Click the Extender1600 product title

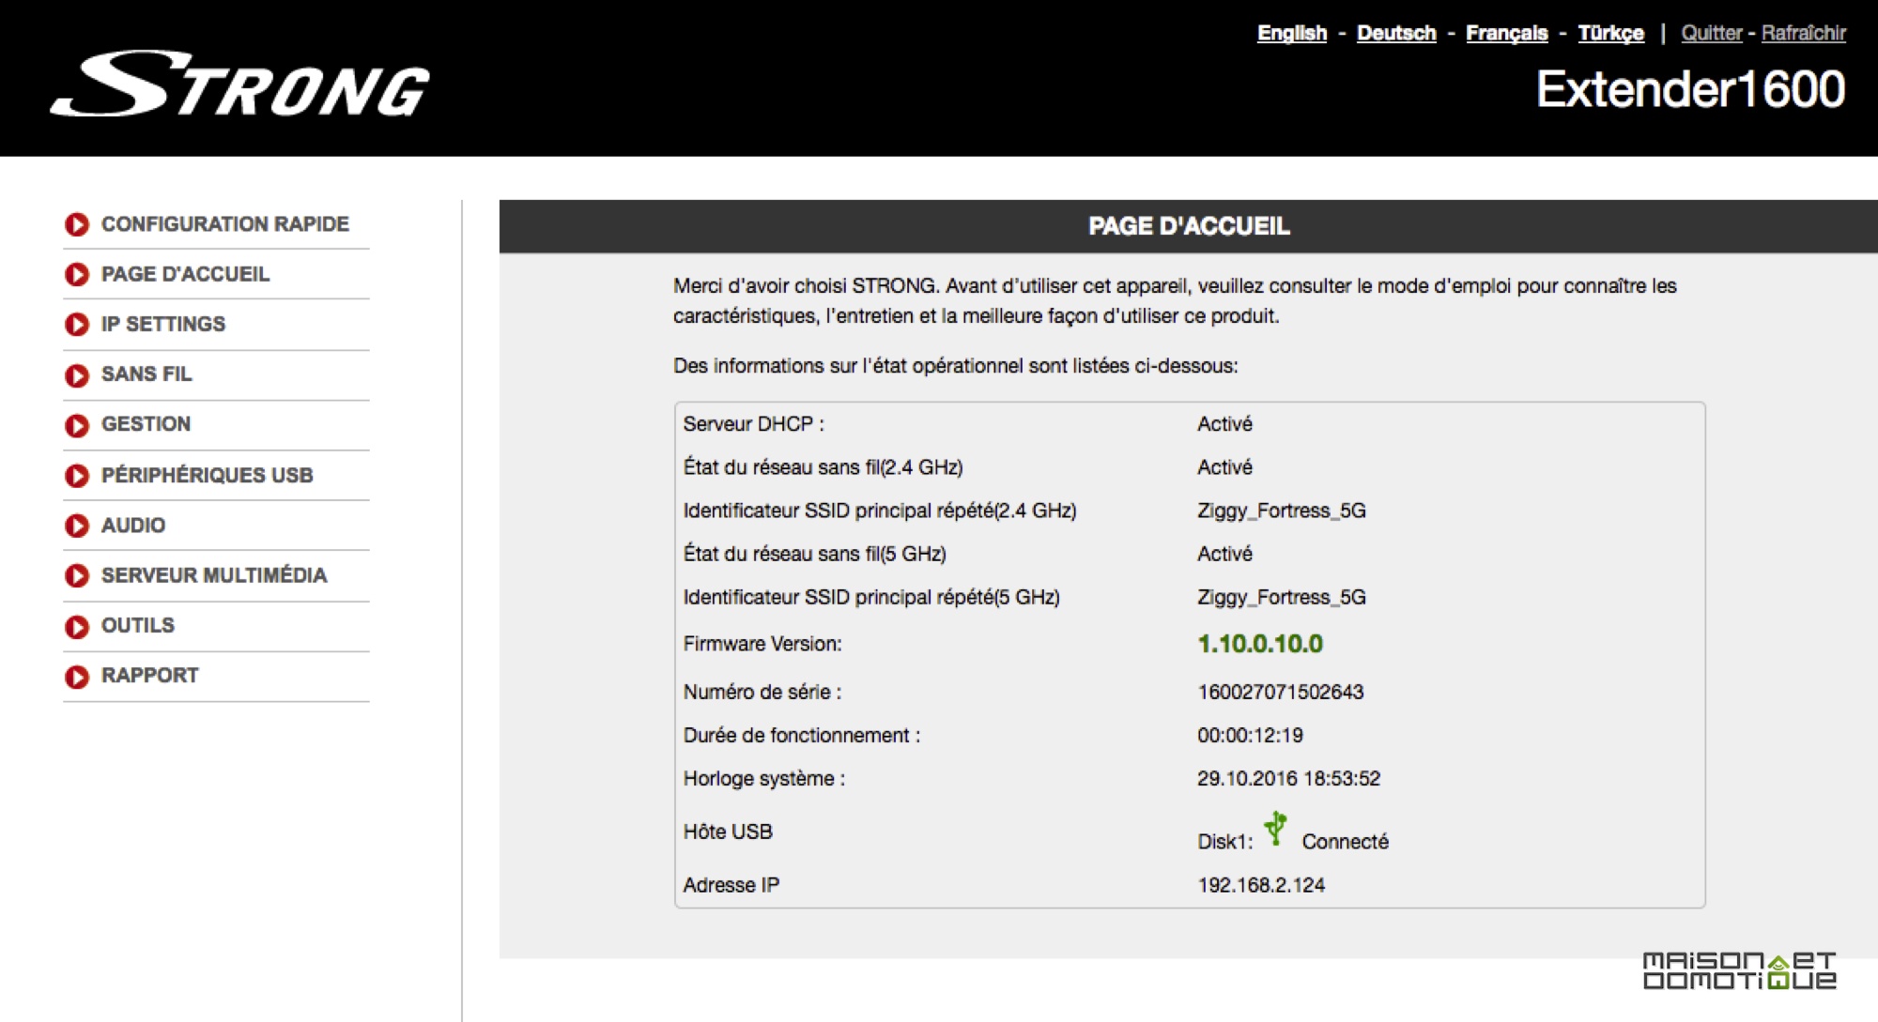click(1691, 89)
